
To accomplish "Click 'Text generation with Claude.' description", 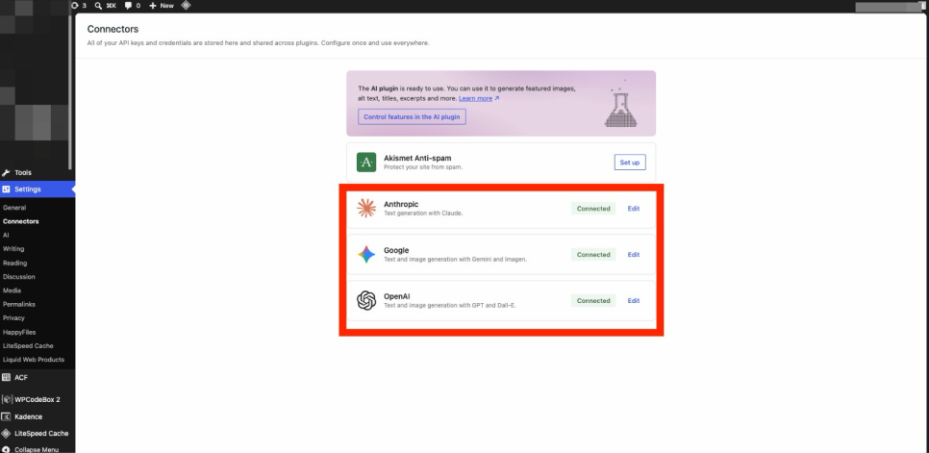I will pos(423,214).
